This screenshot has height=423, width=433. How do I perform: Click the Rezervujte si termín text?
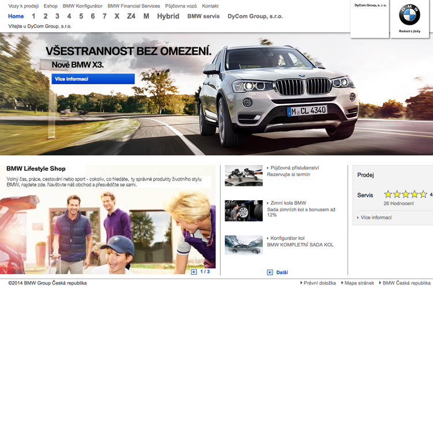click(289, 174)
